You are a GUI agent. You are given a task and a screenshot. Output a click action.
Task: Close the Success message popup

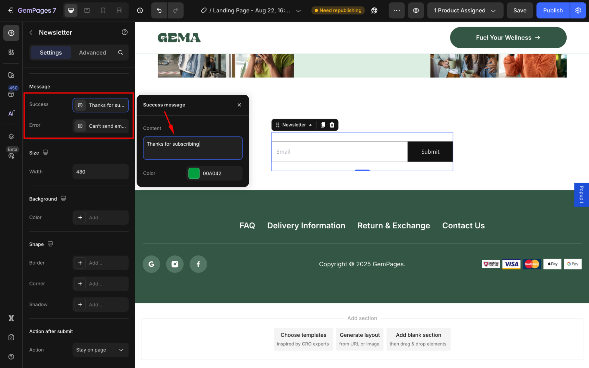click(239, 105)
